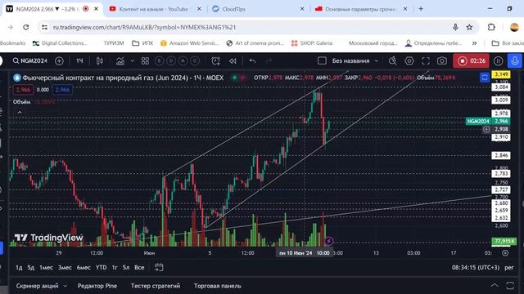Pause the screen recording
524x294 pixels.
[x=498, y=60]
